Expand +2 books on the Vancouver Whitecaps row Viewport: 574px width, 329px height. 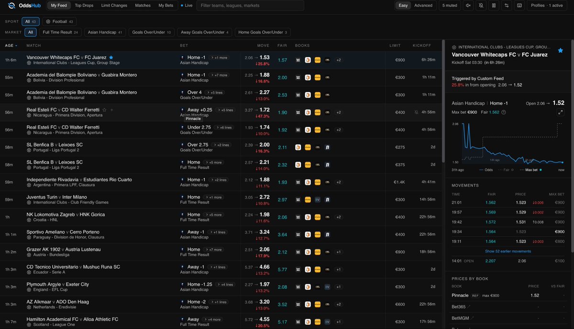[x=338, y=60]
